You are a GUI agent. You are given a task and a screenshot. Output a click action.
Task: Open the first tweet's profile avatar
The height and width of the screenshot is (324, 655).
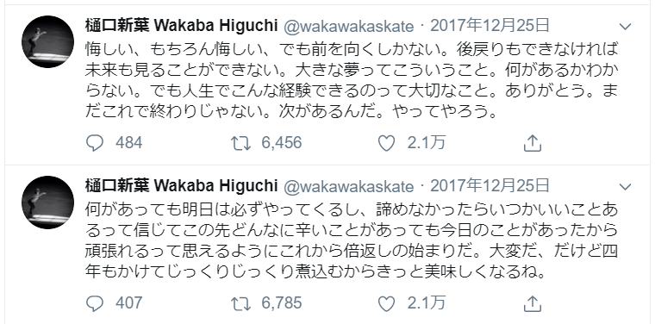coord(47,41)
